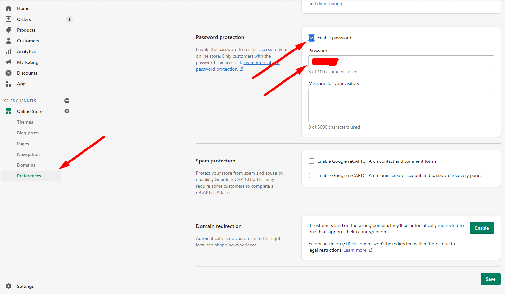Uncheck the Enable password checkbox

point(312,38)
